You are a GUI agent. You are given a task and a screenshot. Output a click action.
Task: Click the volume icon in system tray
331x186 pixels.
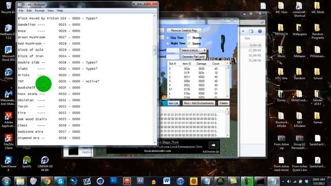coord(289,181)
